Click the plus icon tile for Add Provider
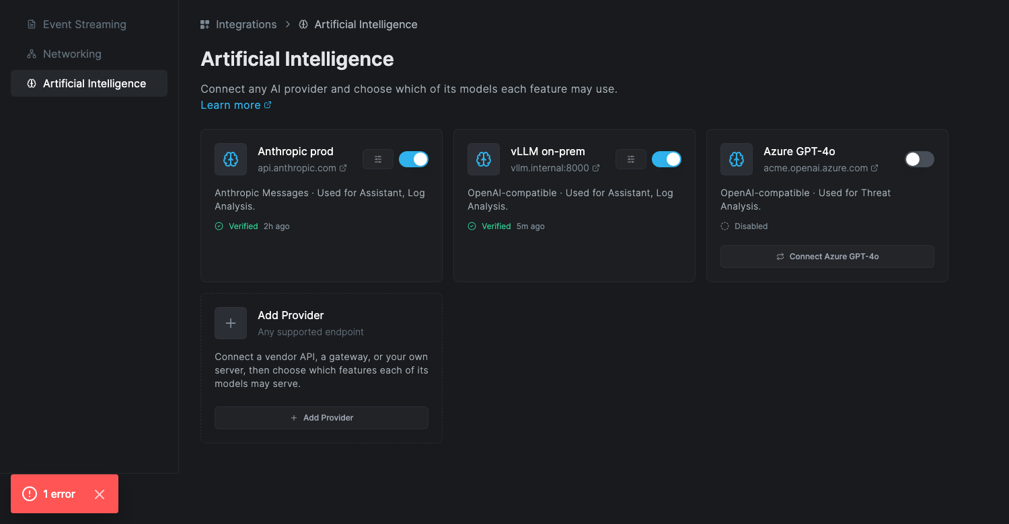The image size is (1009, 524). (231, 323)
